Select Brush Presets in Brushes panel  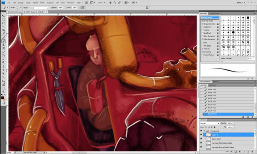(x=210, y=17)
